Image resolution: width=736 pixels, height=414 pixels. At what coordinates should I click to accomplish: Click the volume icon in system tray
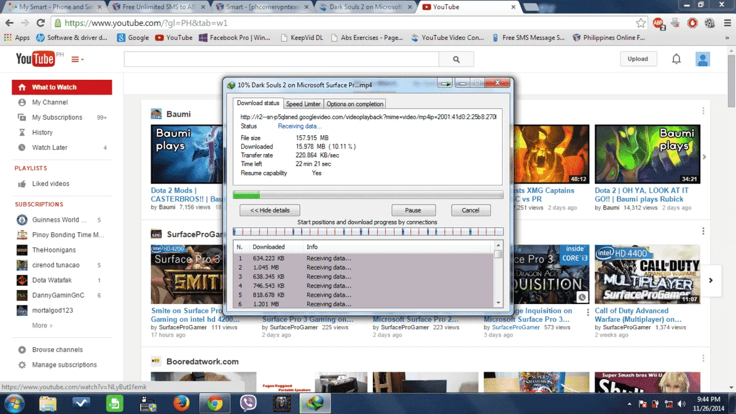point(681,404)
